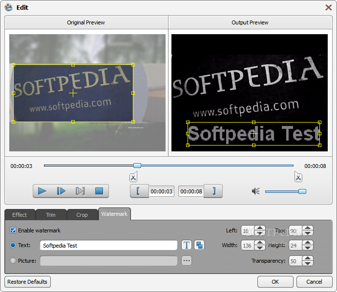Increase the Top value with up arrow
The height and width of the screenshot is (292, 337).
click(308, 228)
